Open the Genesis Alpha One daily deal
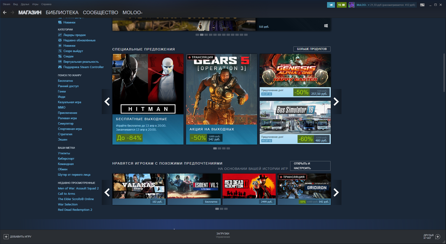 pyautogui.click(x=295, y=76)
